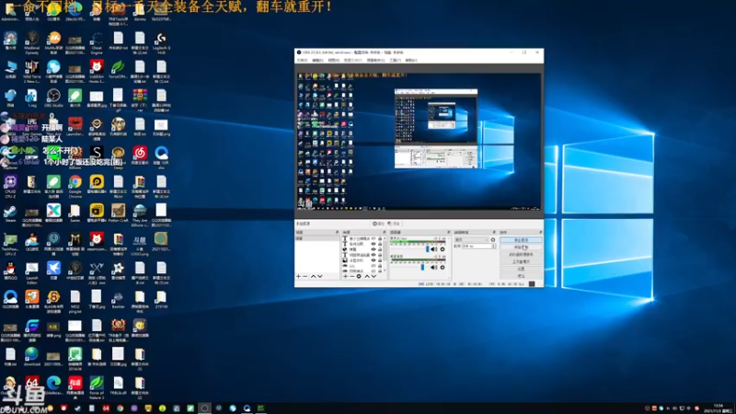Toggle visibility of the LOL source
This screenshot has width=736, height=414.
374,266
